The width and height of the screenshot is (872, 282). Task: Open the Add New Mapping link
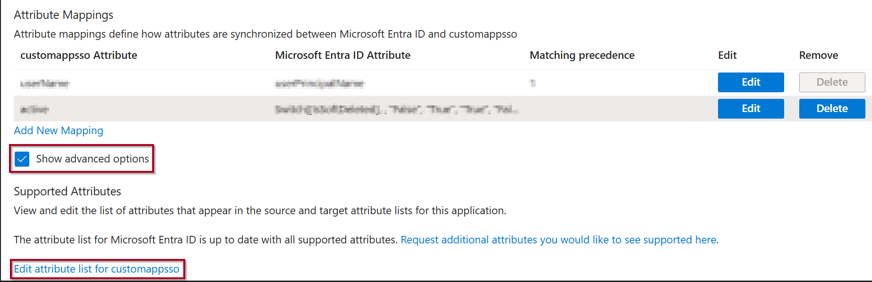point(59,131)
